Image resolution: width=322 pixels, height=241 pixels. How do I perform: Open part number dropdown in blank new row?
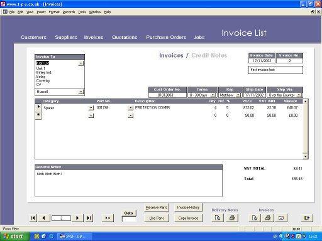130,115
